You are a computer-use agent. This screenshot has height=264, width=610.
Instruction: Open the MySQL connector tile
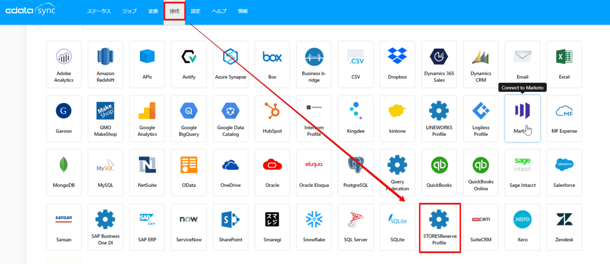(105, 173)
